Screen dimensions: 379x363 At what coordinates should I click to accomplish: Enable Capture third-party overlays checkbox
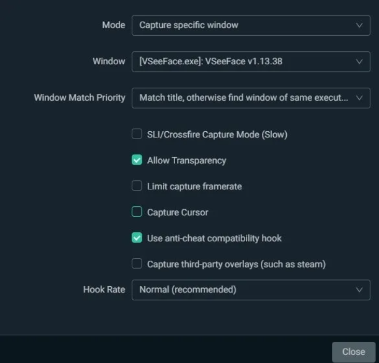137,263
